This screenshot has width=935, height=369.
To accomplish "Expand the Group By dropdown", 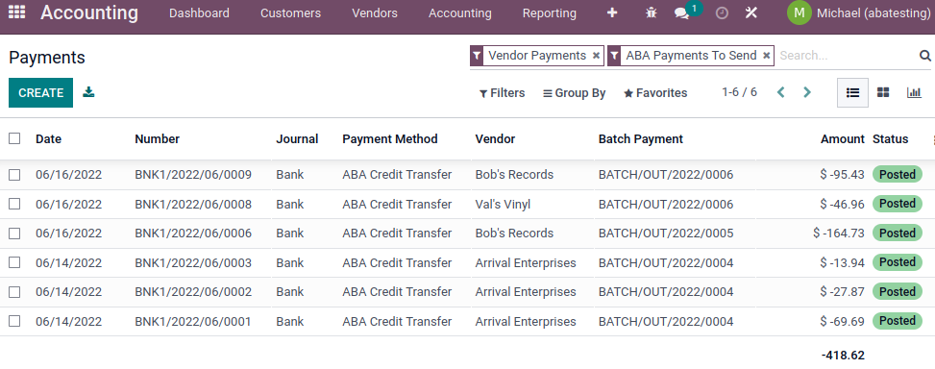I will pyautogui.click(x=575, y=93).
